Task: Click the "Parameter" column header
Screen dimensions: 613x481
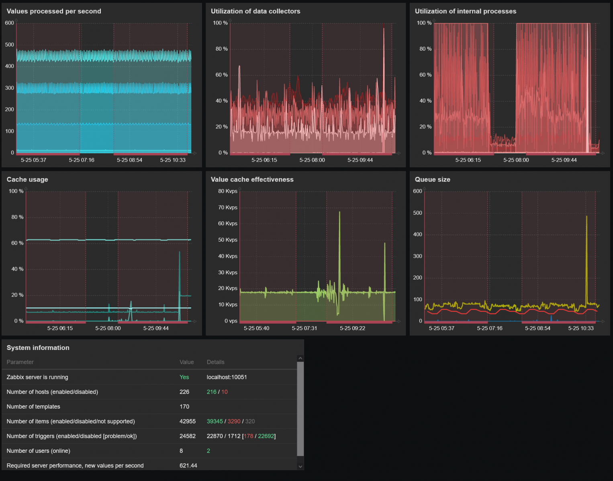Action: [x=20, y=362]
